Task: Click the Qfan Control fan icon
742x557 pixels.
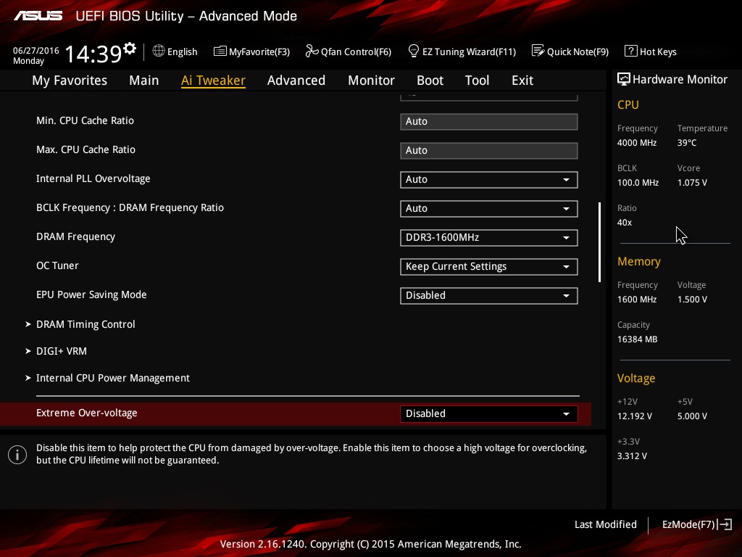Action: pos(312,51)
